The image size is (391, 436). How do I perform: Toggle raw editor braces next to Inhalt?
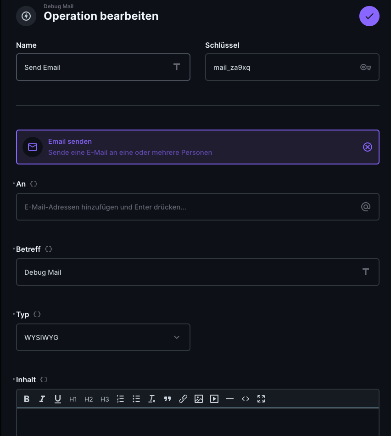44,379
